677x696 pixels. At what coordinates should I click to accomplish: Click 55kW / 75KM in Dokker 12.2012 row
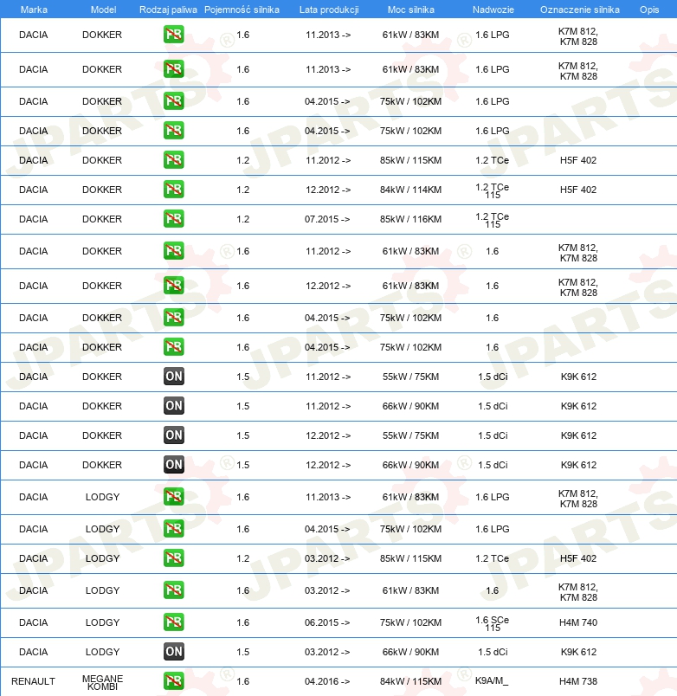(x=410, y=435)
